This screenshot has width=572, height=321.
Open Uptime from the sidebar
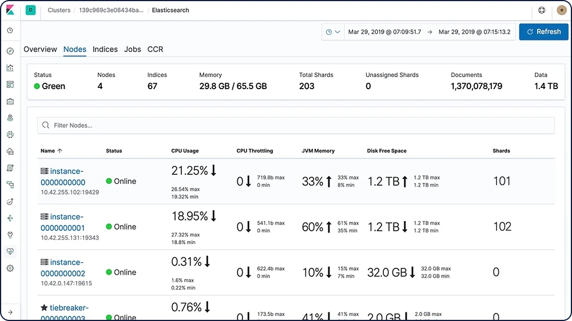pyautogui.click(x=10, y=202)
